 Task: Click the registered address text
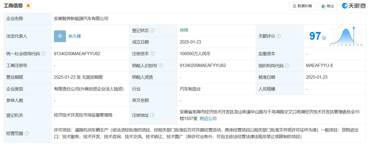click(270, 115)
